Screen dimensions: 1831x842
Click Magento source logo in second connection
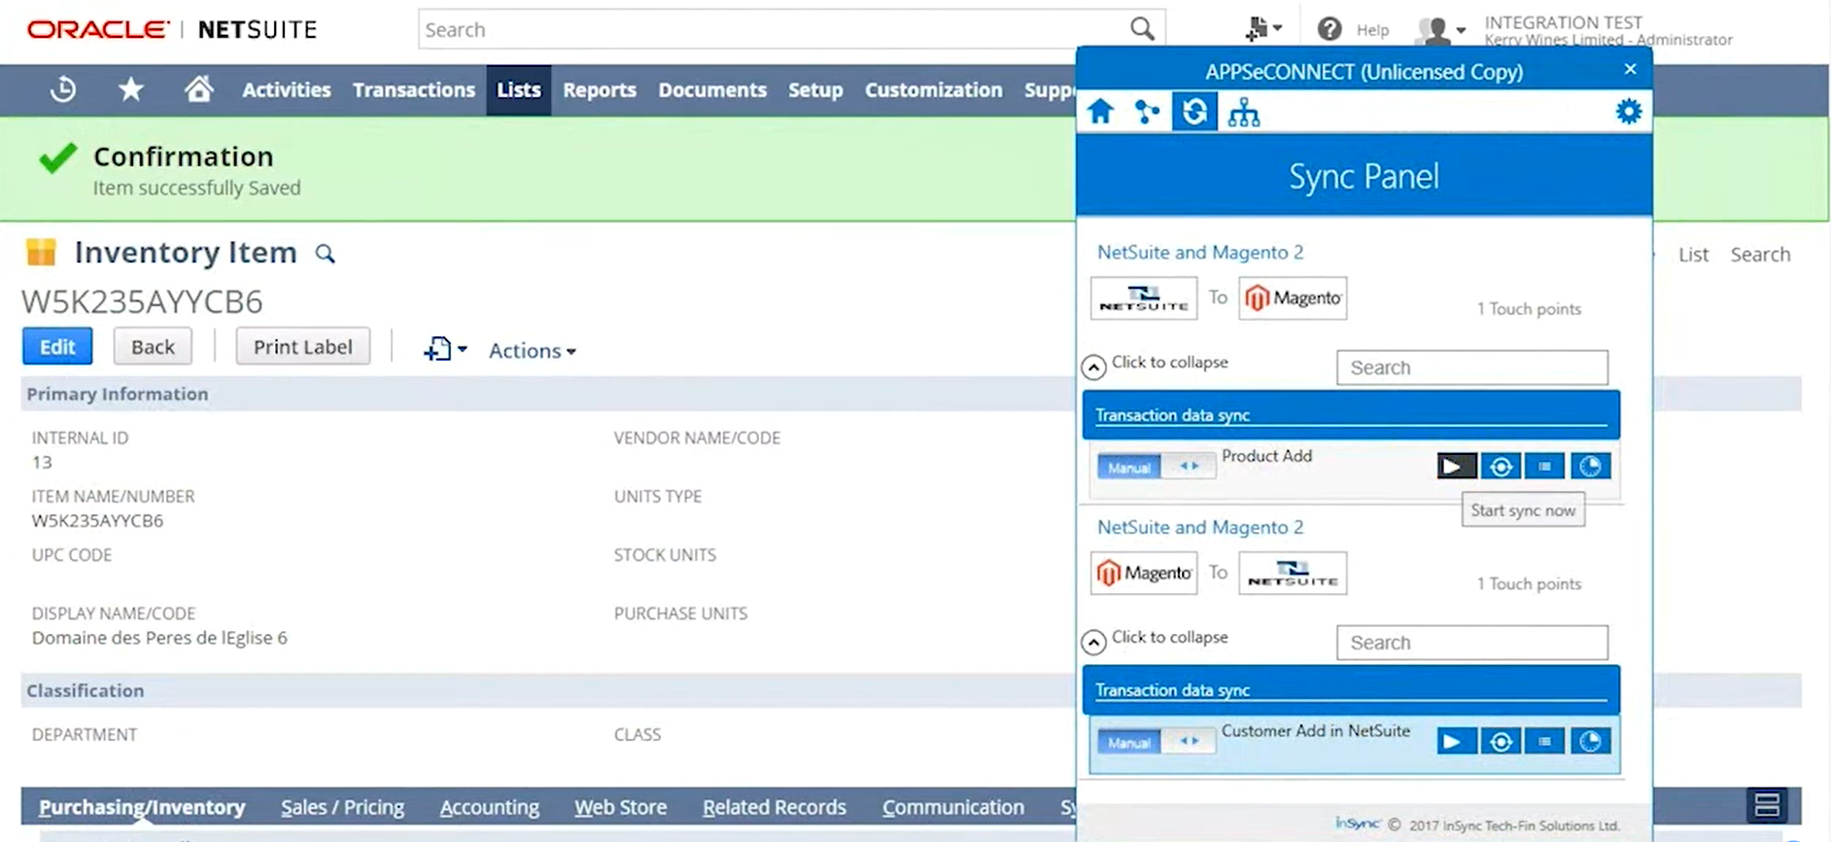point(1144,574)
